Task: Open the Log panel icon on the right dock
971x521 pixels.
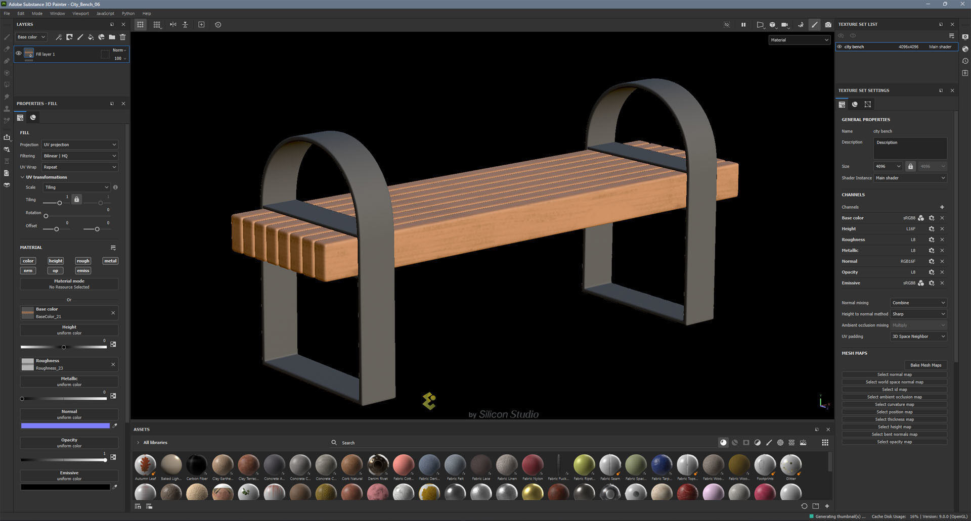Action: 965,73
